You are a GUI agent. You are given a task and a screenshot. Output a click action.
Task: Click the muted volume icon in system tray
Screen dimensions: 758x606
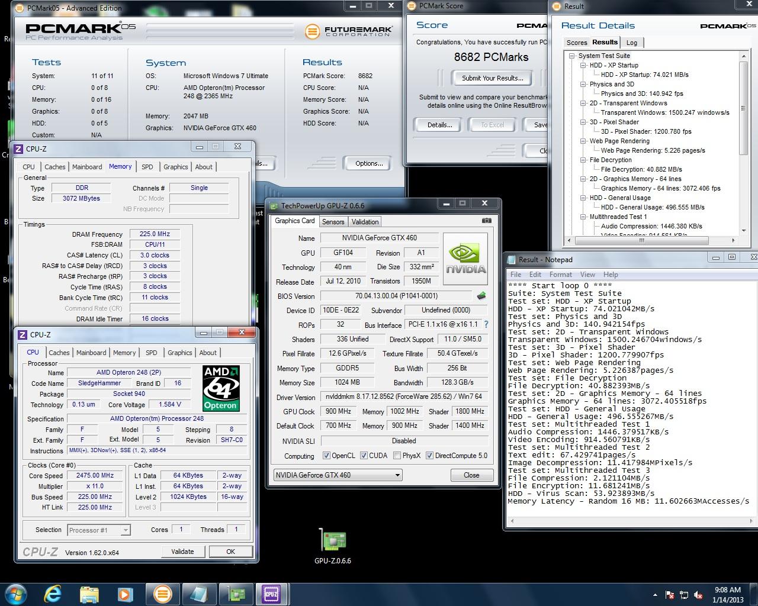coord(699,595)
